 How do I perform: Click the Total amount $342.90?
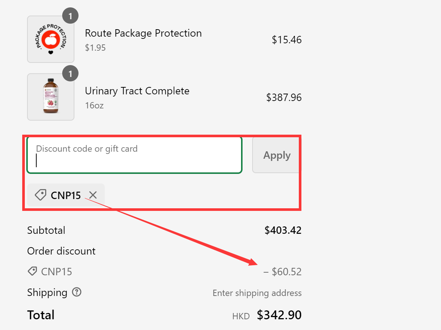279,315
